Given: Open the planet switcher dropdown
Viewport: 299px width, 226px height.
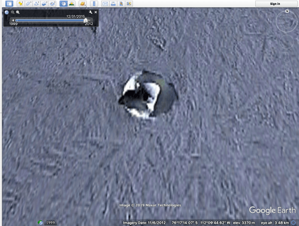Looking at the screenshot, I should coord(83,4).
